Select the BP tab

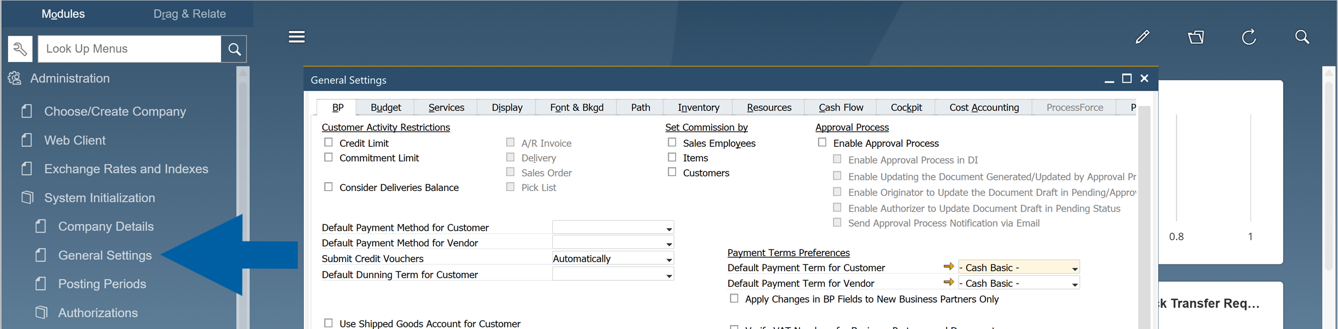[x=338, y=107]
